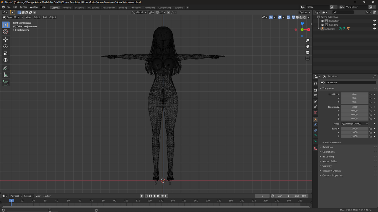378x212 pixels.
Task: Select the Move tool
Action: (6, 39)
